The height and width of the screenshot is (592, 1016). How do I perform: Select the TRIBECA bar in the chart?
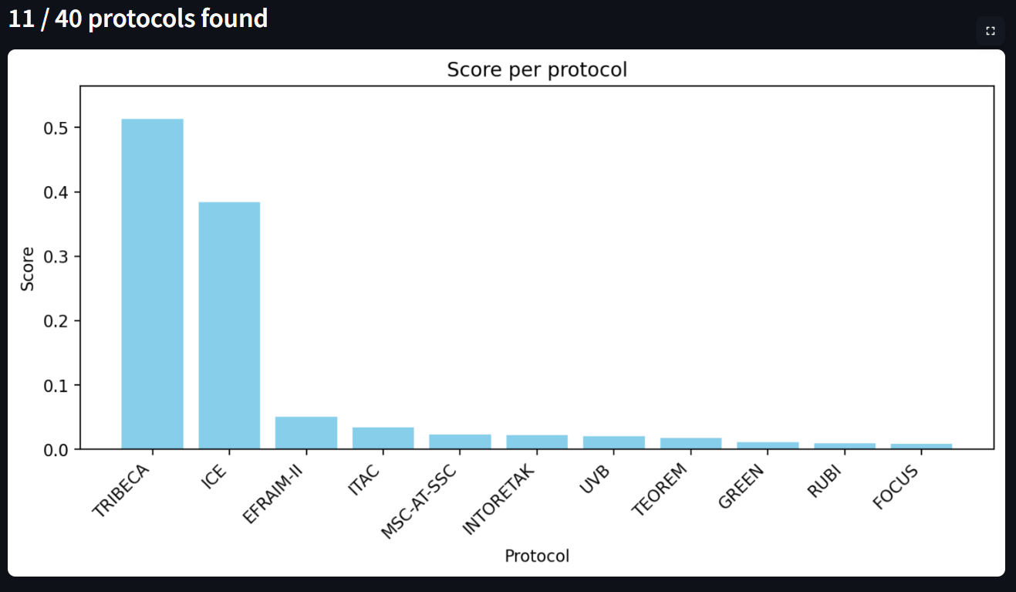tap(151, 282)
